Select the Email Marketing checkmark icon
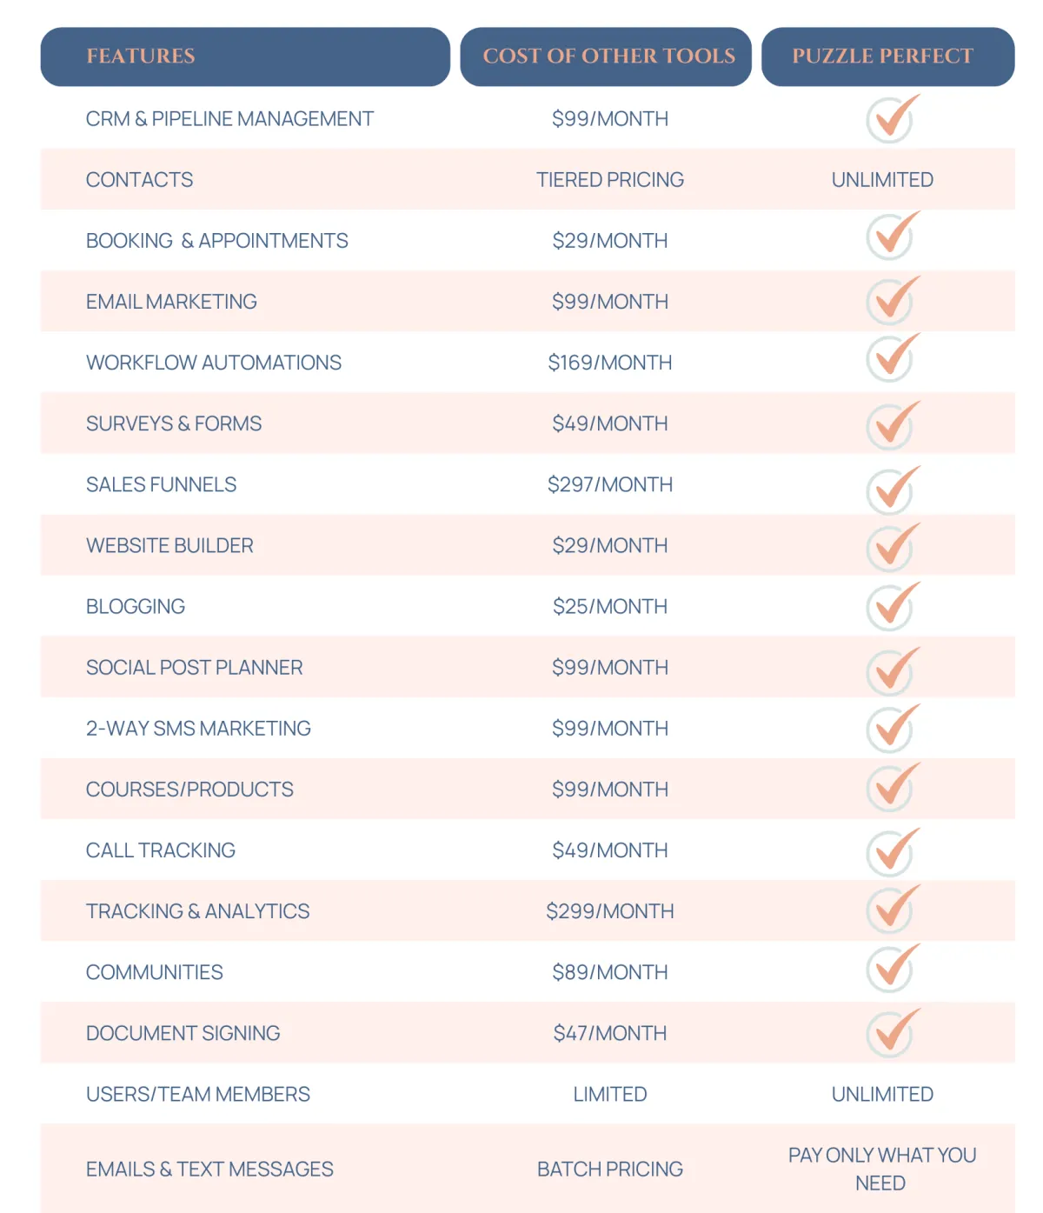The height and width of the screenshot is (1213, 1043). click(x=893, y=301)
